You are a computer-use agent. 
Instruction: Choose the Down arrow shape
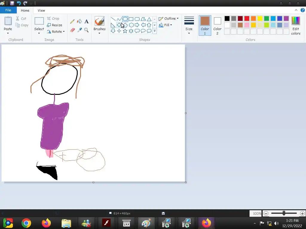(113, 31)
